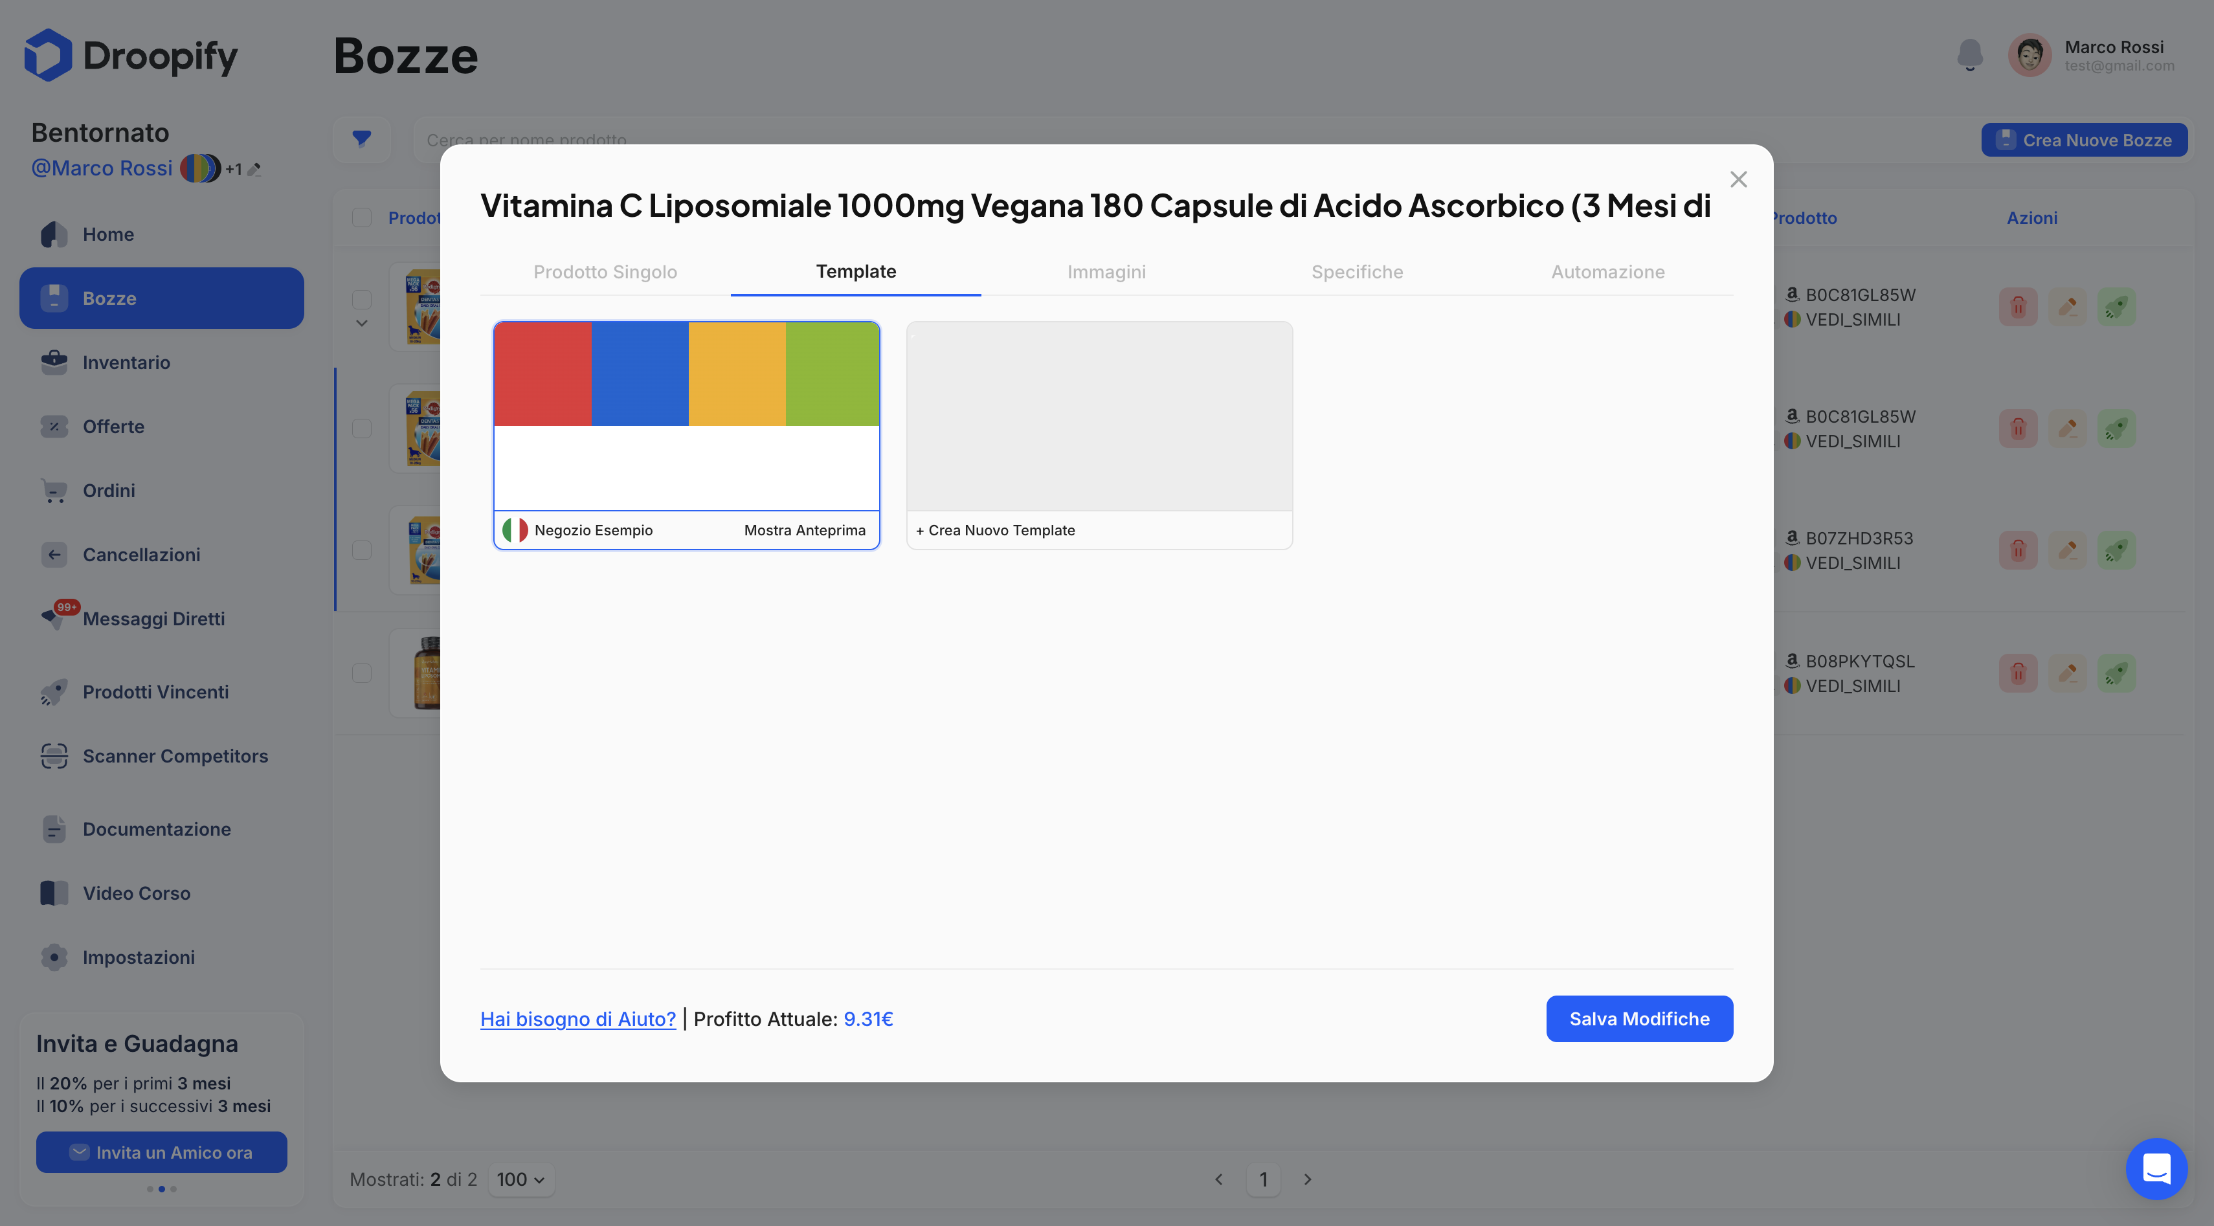Publish B08PKYTQSL draft with rocket icon
2214x1226 pixels.
click(x=2116, y=673)
